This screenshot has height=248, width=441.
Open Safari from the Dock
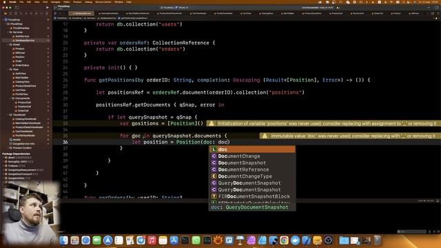[85, 240]
